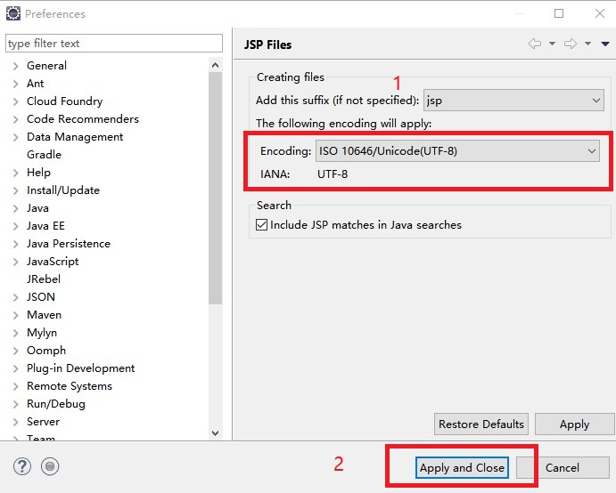Click the Restore Defaults button

481,424
